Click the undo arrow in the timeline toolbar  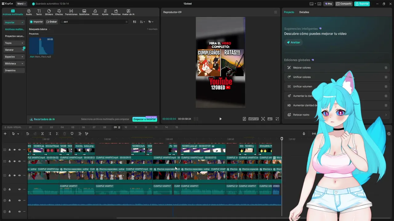[27, 134]
